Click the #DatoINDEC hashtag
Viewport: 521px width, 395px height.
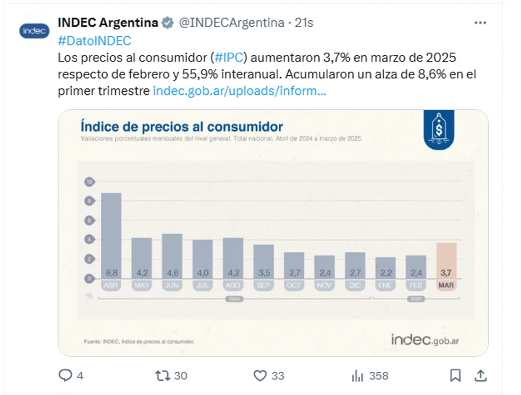[x=94, y=41]
